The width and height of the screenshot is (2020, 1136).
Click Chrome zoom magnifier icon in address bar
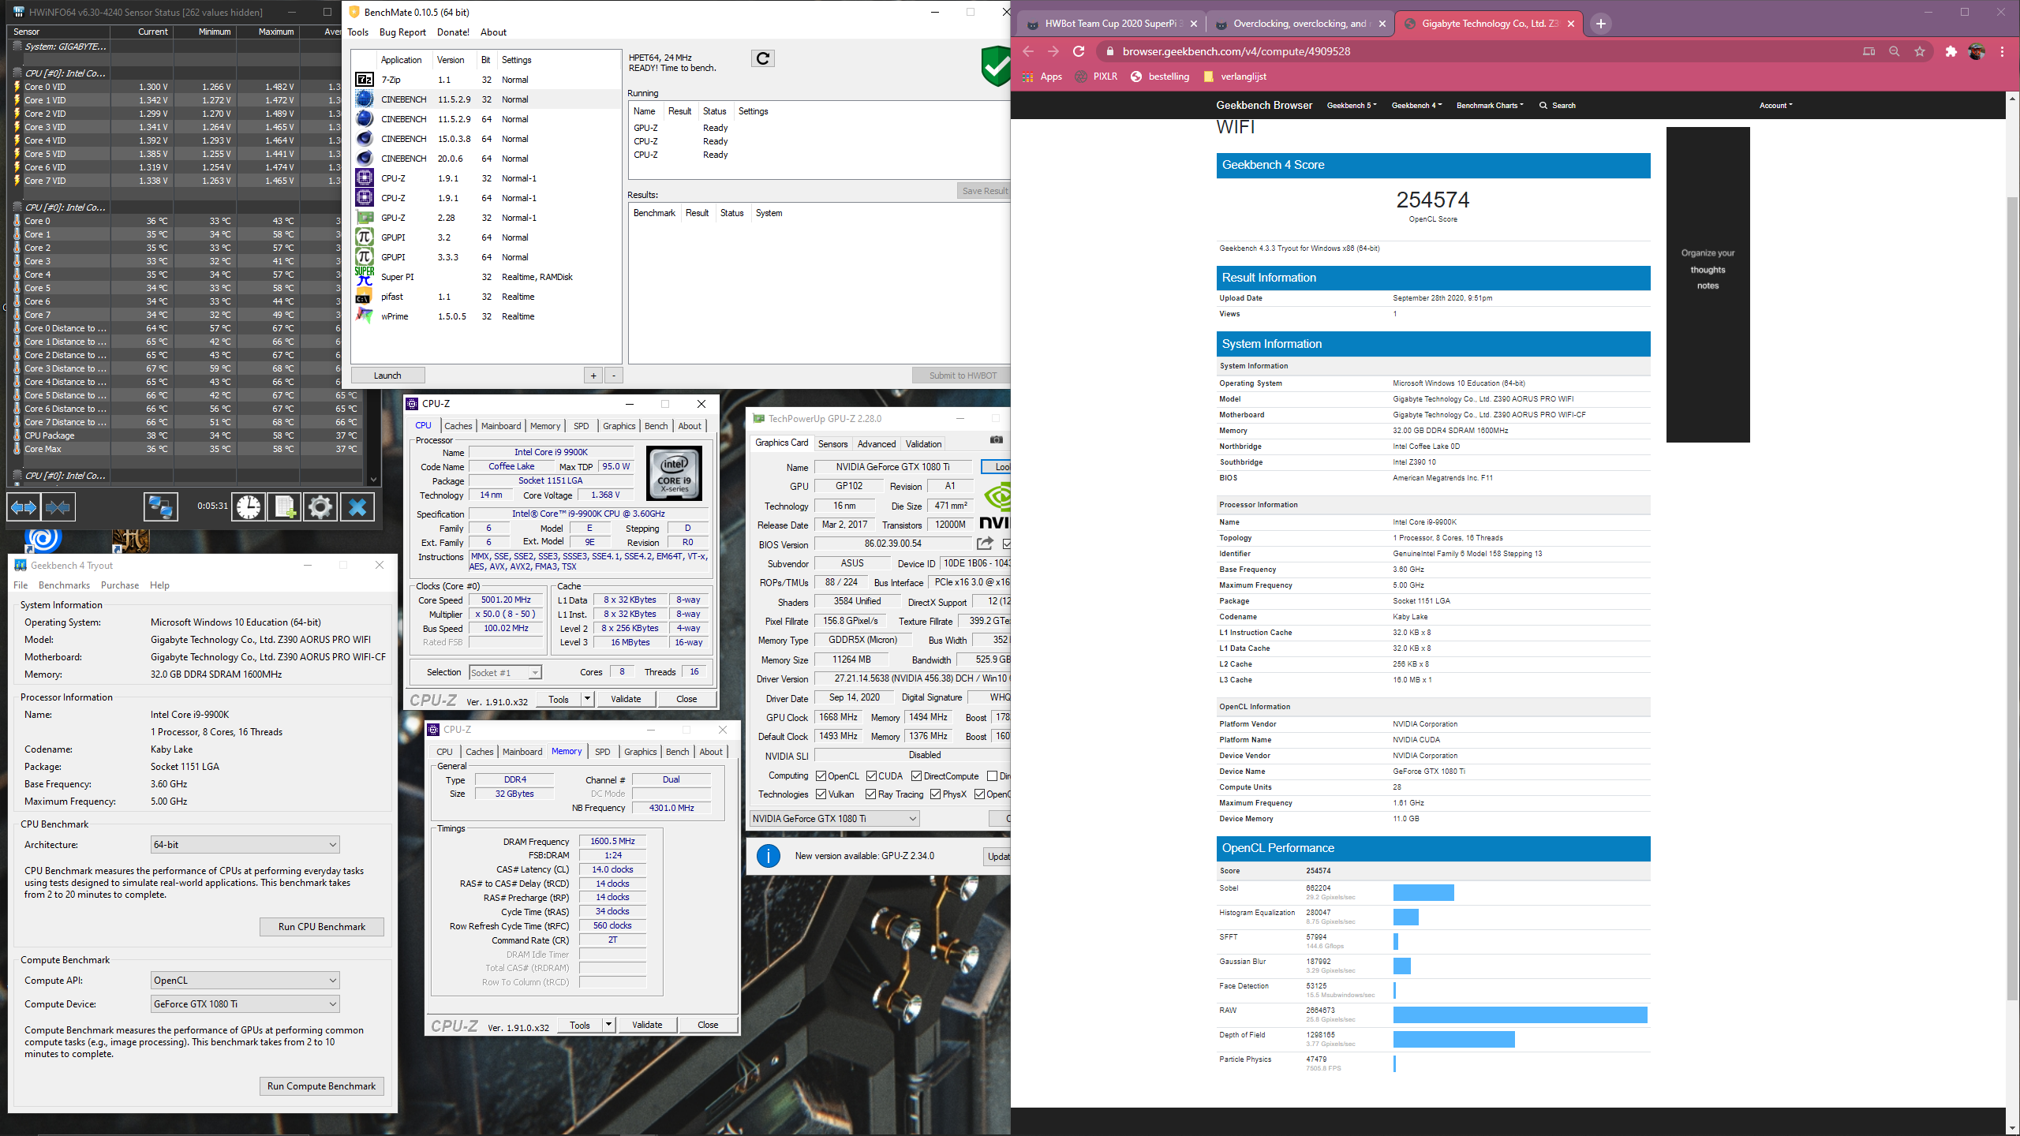(1894, 51)
